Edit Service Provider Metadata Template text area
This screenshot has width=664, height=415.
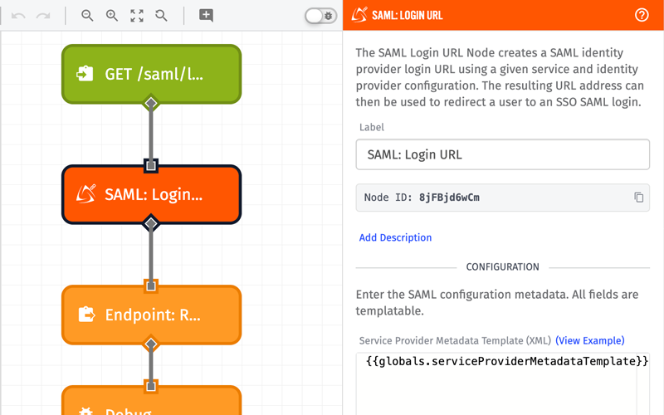point(503,383)
